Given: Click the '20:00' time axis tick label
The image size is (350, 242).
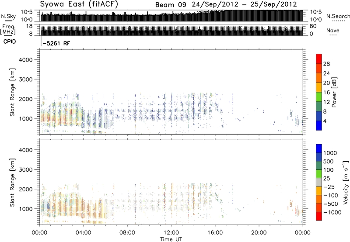Looking at the screenshot, I should 259,233.
